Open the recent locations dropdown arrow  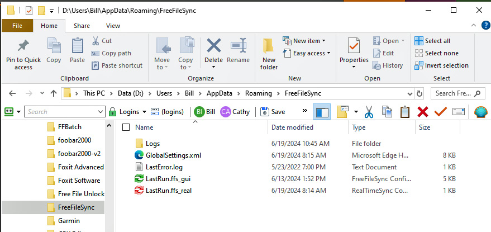coord(42,93)
